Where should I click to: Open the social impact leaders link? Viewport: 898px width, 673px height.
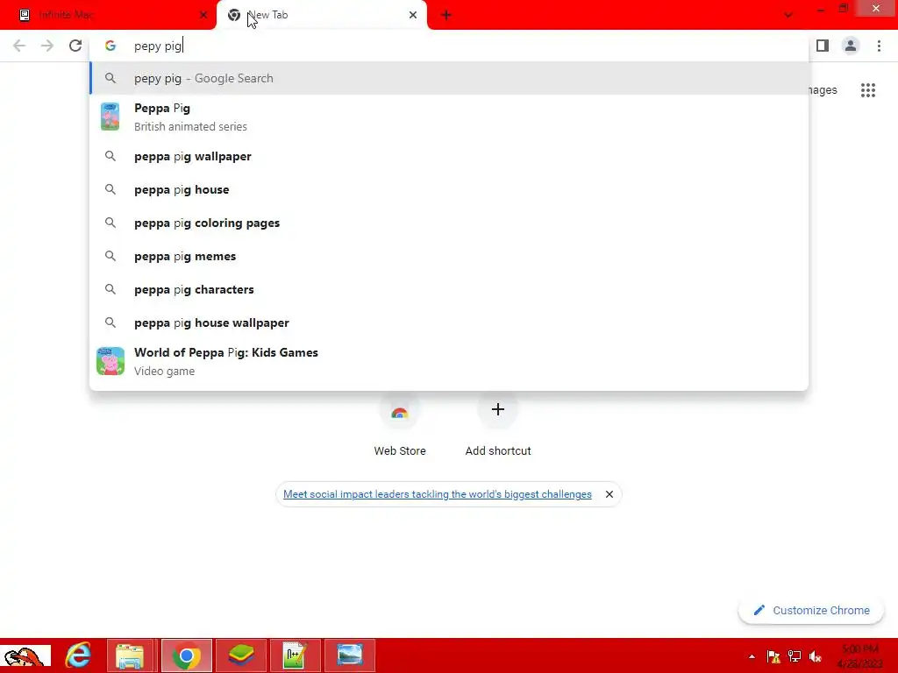[438, 494]
